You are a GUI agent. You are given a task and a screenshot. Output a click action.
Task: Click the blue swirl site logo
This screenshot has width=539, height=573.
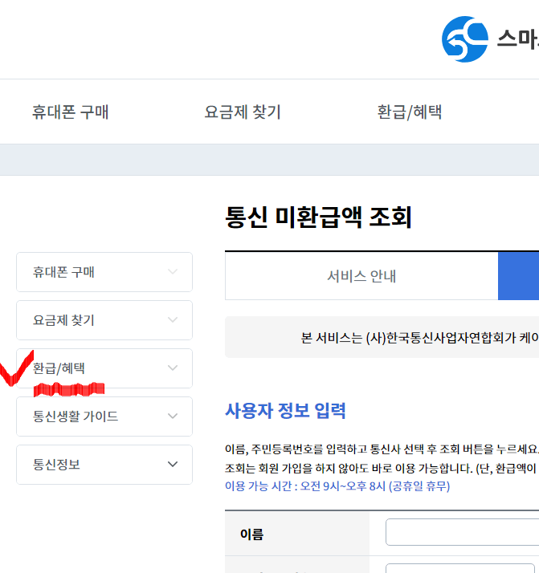[465, 39]
